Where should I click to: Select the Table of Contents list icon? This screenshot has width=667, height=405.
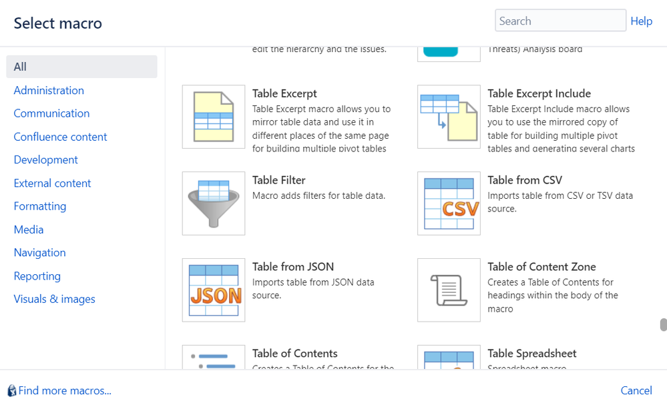point(214,358)
